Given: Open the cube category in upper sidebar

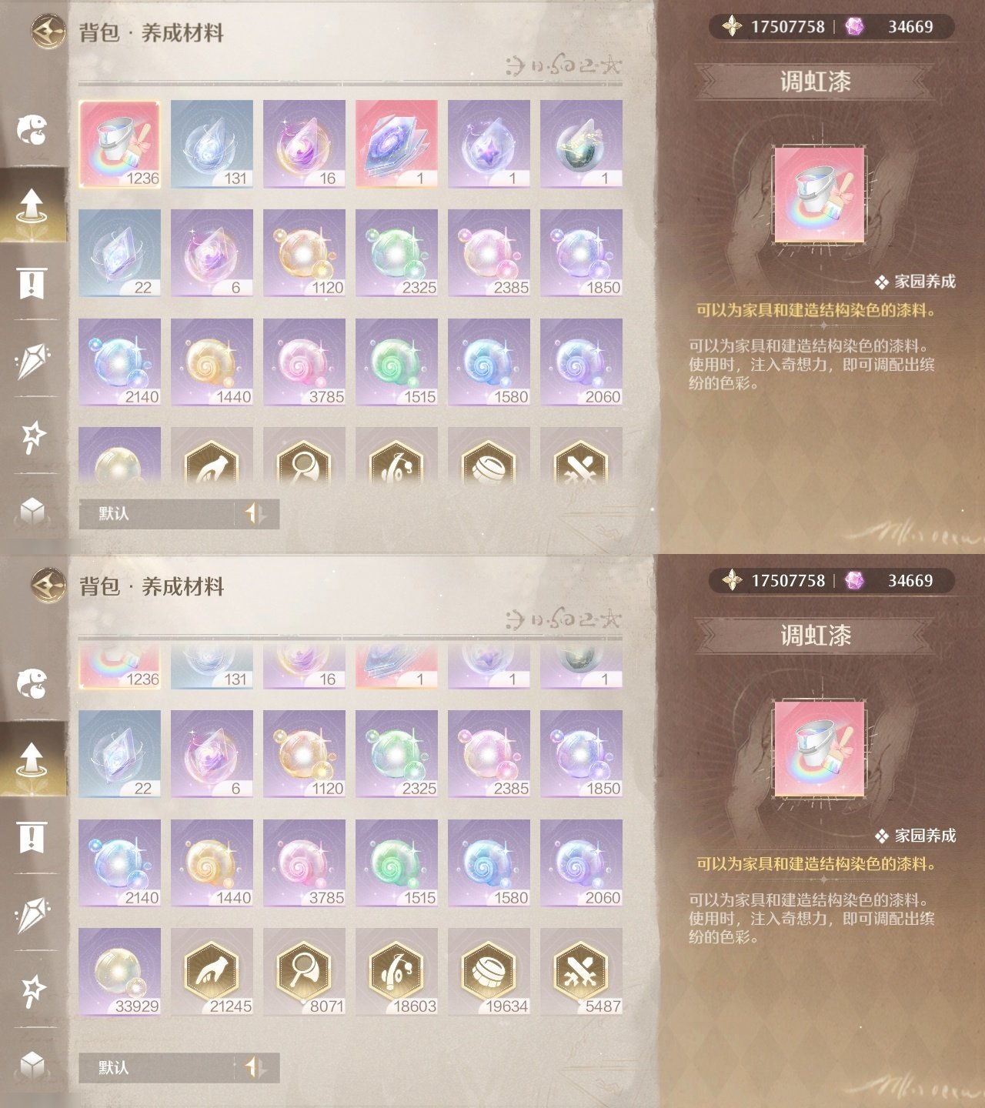Looking at the screenshot, I should (x=32, y=511).
